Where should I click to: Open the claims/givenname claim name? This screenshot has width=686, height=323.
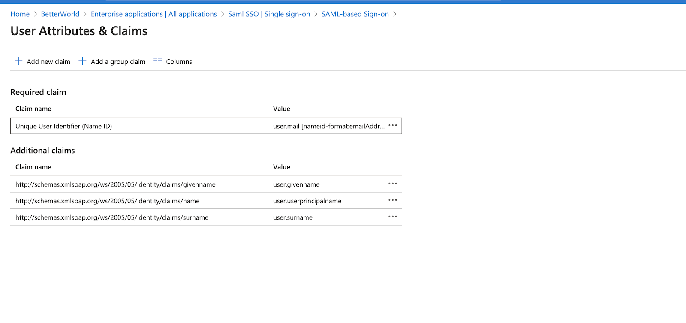(x=115, y=184)
